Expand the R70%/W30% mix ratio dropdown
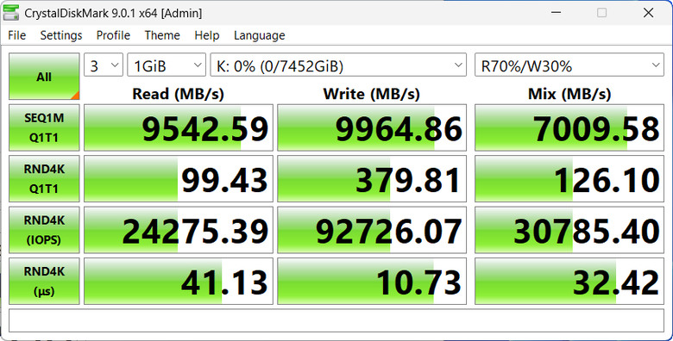Image resolution: width=673 pixels, height=341 pixels. tap(569, 65)
